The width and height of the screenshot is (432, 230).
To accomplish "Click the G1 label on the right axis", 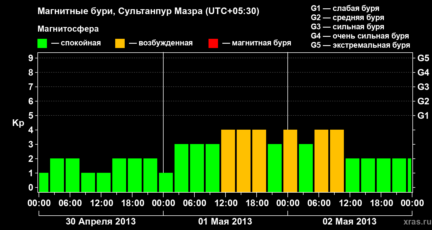I will [423, 116].
